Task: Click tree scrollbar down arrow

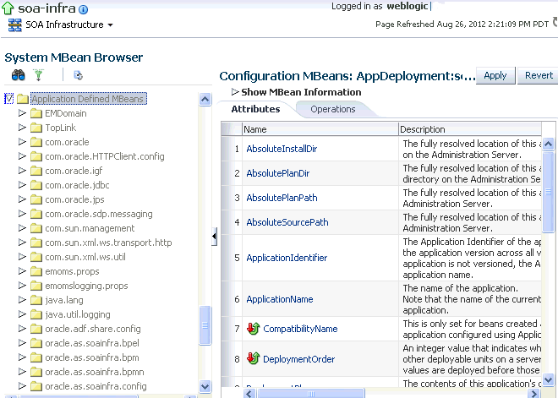Action: click(x=205, y=386)
